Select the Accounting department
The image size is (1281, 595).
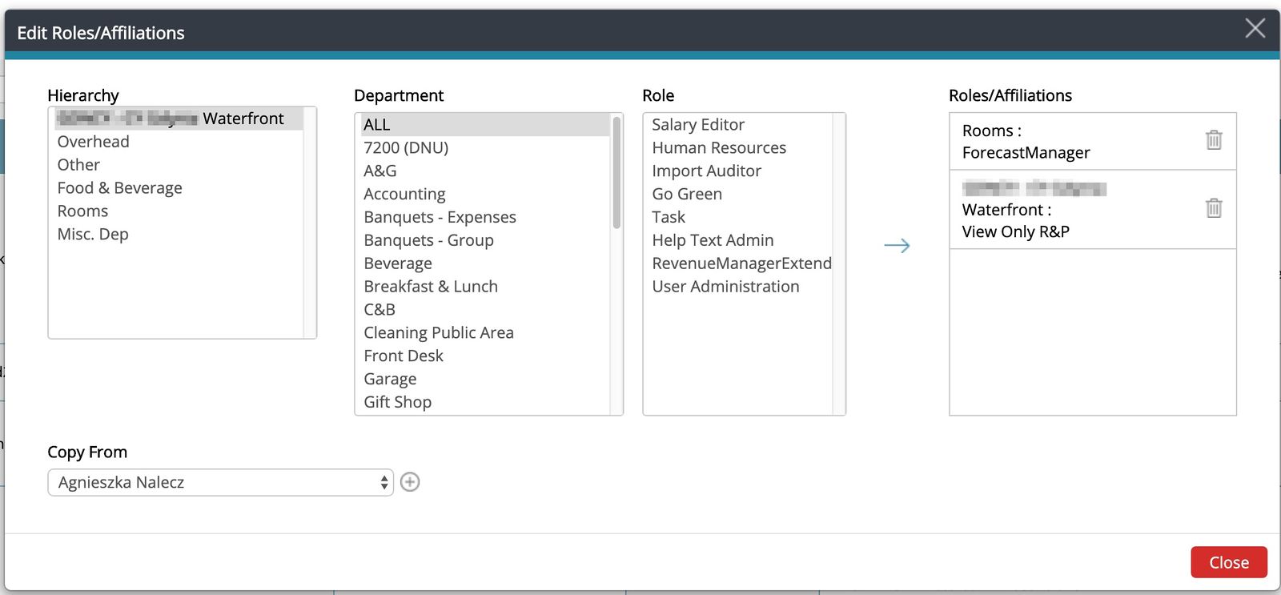point(404,194)
